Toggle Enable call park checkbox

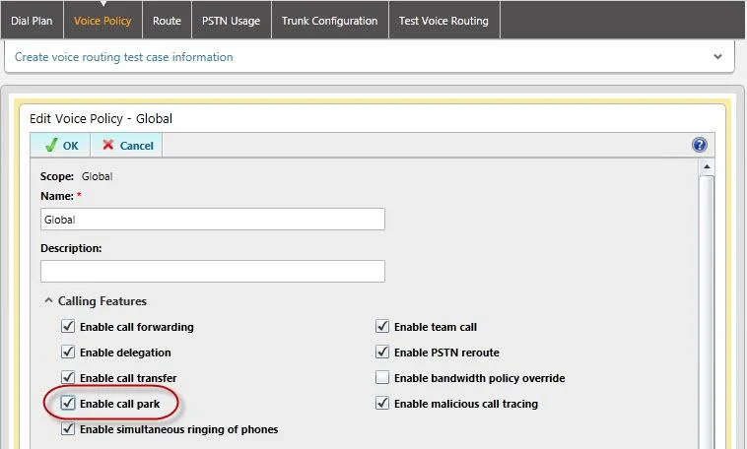[68, 403]
